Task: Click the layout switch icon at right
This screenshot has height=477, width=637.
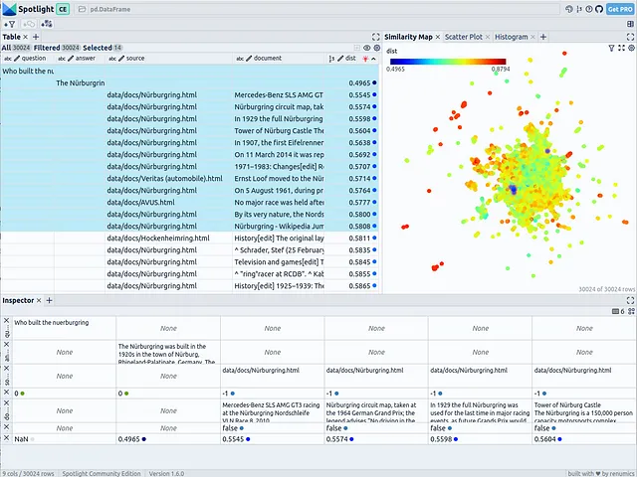Action: pyautogui.click(x=630, y=24)
